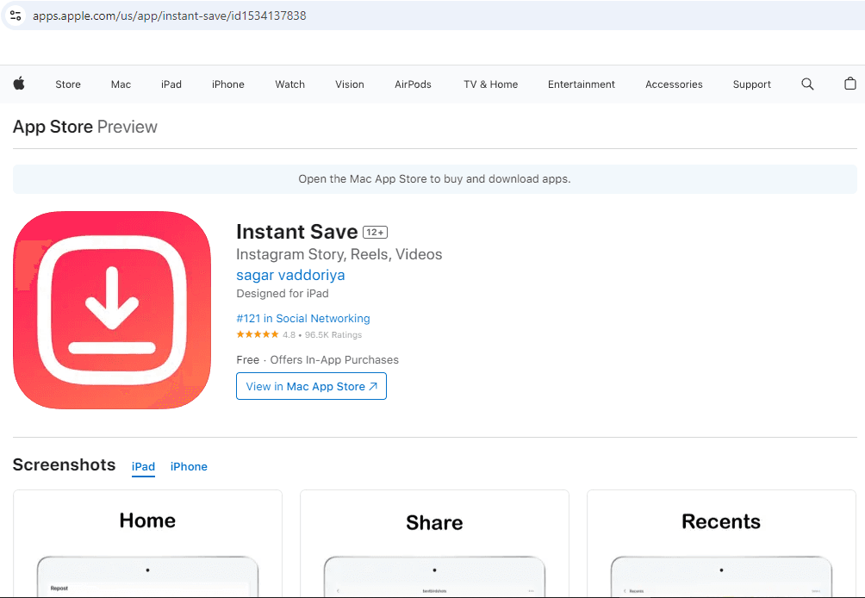Open the Recents screenshot thumbnail
865x598 pixels.
[x=722, y=544]
